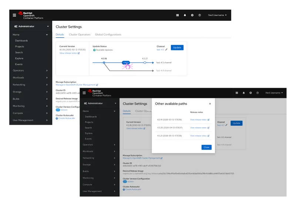Expand User Management in back window
This screenshot has height=206, width=296.
[x=30, y=120]
